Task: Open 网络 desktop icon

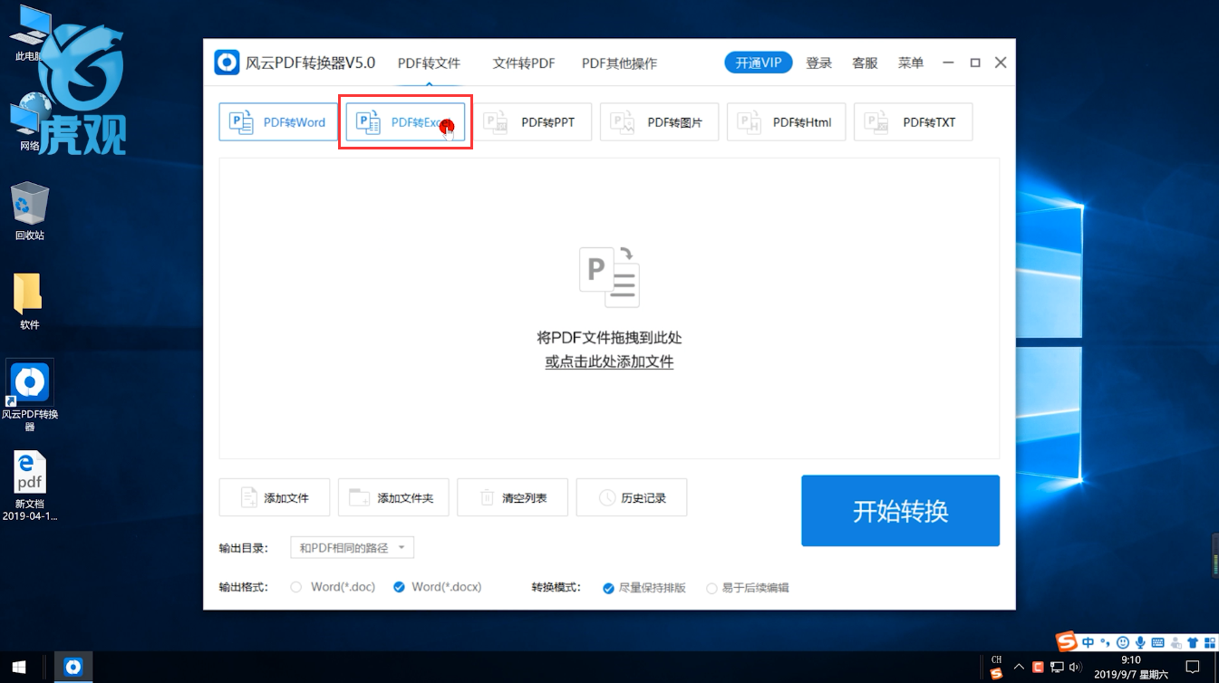Action: point(30,123)
